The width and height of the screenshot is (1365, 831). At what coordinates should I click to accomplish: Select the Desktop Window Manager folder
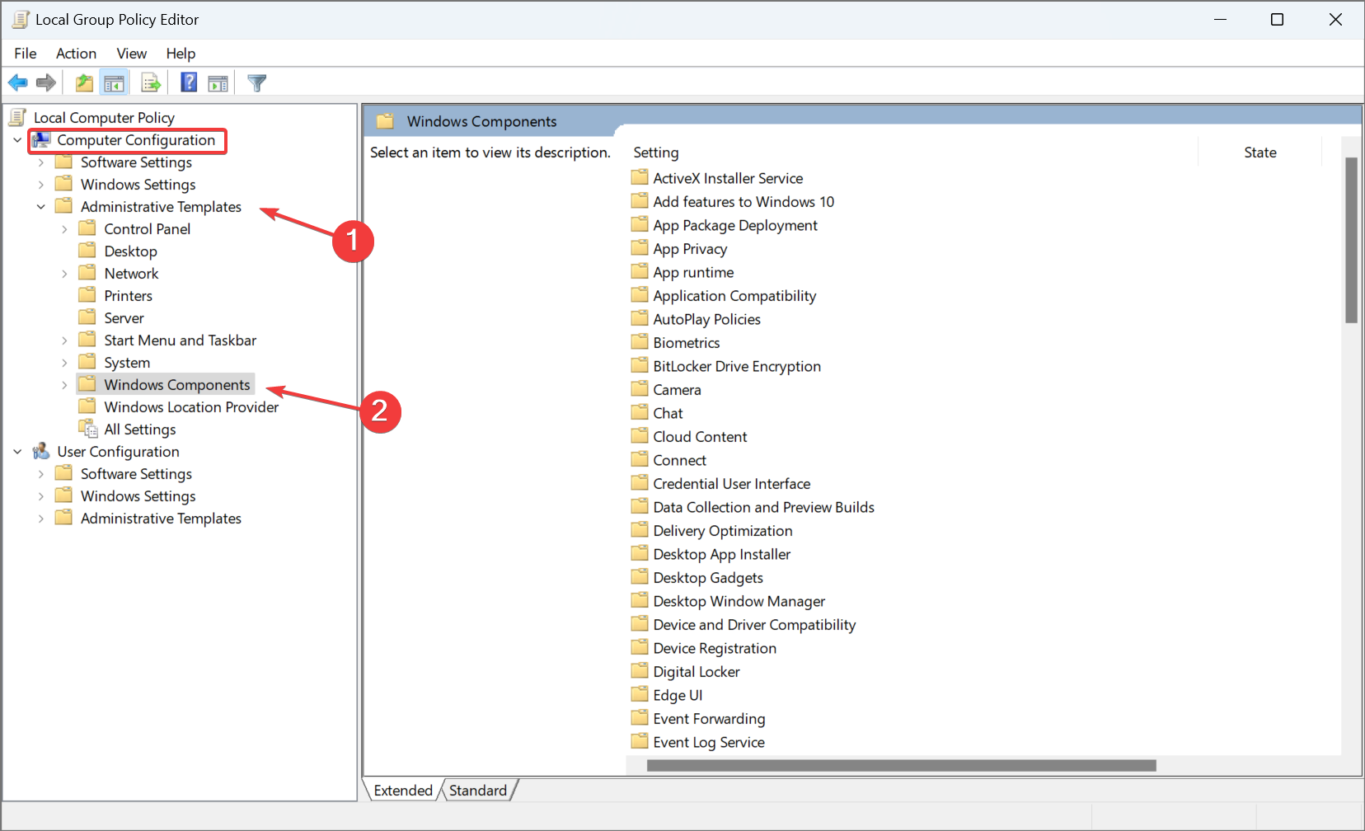[739, 602]
